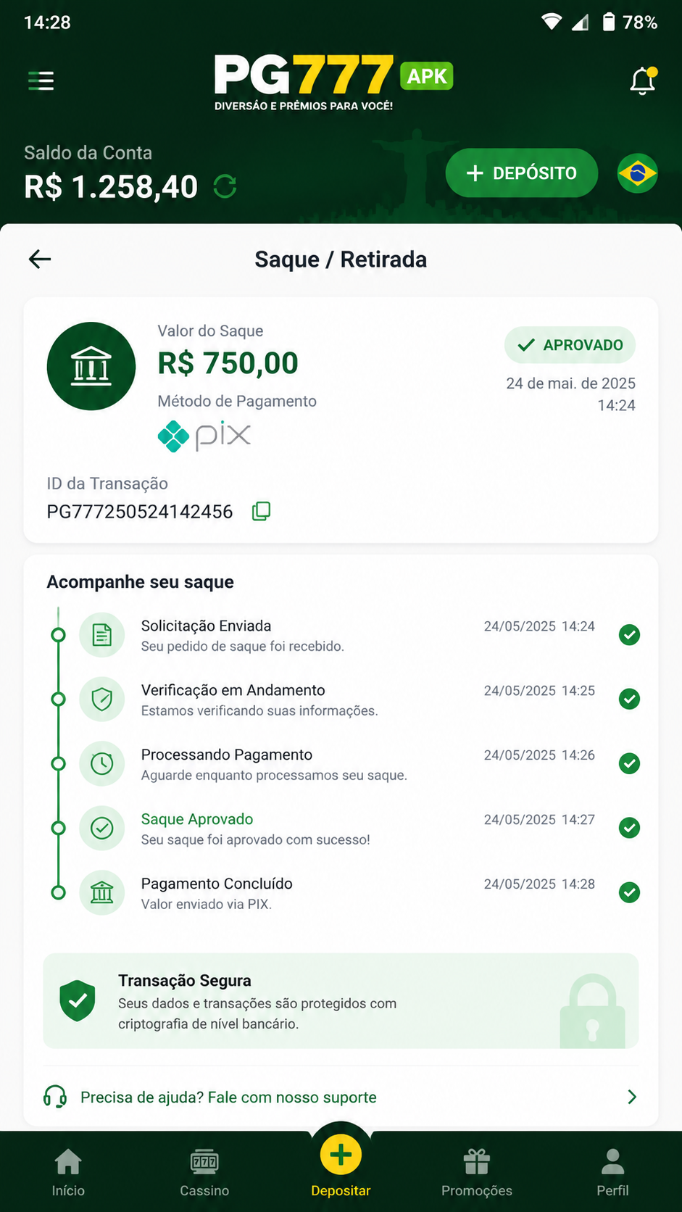Tap the notification bell icon
This screenshot has height=1212, width=682.
click(x=643, y=80)
